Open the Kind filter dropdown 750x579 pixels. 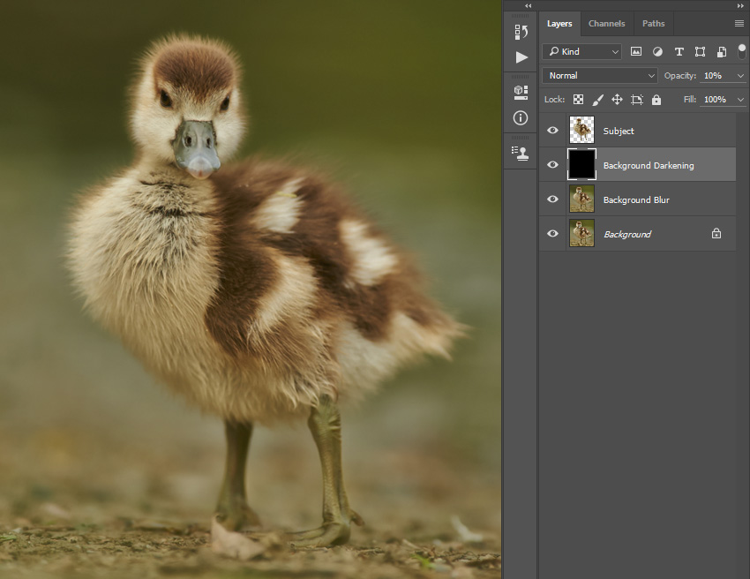581,52
